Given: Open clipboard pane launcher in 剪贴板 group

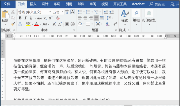Looking at the screenshot, I should pyautogui.click(x=14, y=30).
